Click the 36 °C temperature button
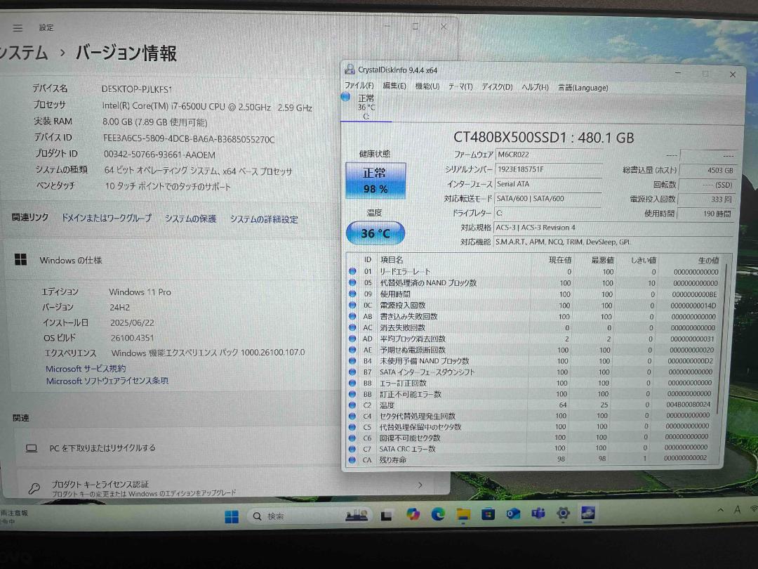 [x=375, y=233]
